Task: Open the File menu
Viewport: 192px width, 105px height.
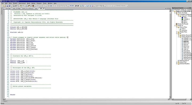Action: pyautogui.click(x=2, y=3)
